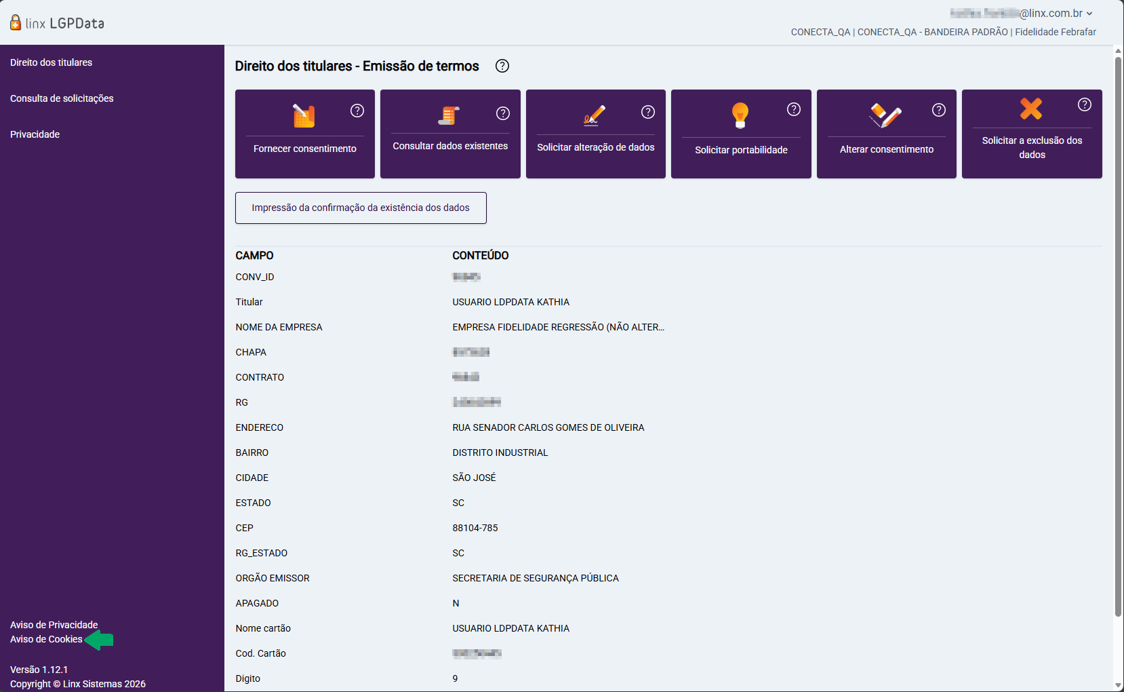1124x692 pixels.
Task: Select the Alterar consentimento card label
Action: (887, 149)
